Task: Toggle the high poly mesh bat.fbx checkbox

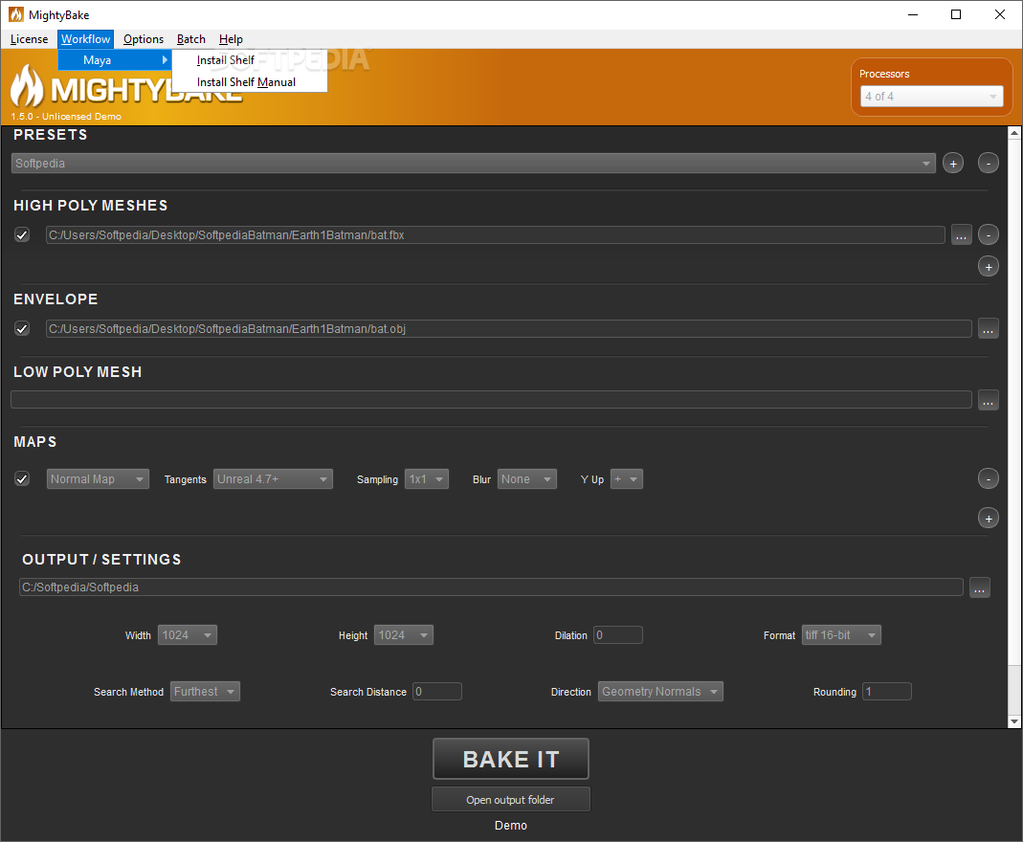Action: coord(22,234)
